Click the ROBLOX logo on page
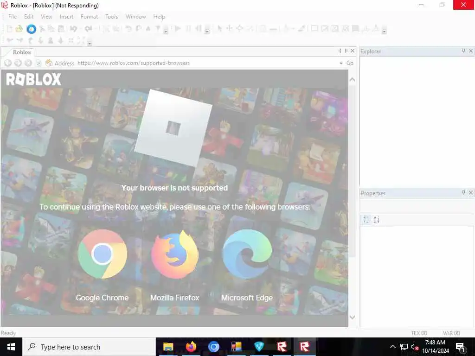This screenshot has width=475, height=356. click(x=33, y=79)
